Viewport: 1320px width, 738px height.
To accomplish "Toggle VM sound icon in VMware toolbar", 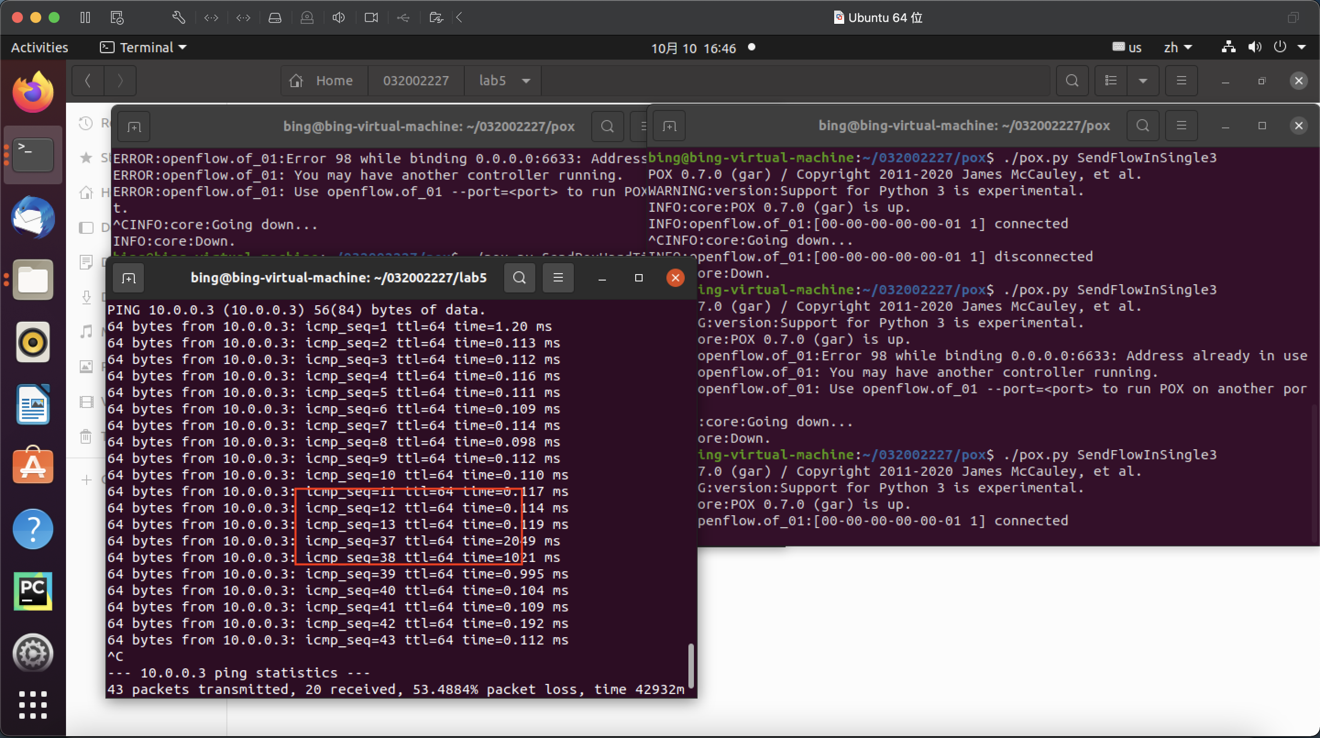I will tap(338, 18).
